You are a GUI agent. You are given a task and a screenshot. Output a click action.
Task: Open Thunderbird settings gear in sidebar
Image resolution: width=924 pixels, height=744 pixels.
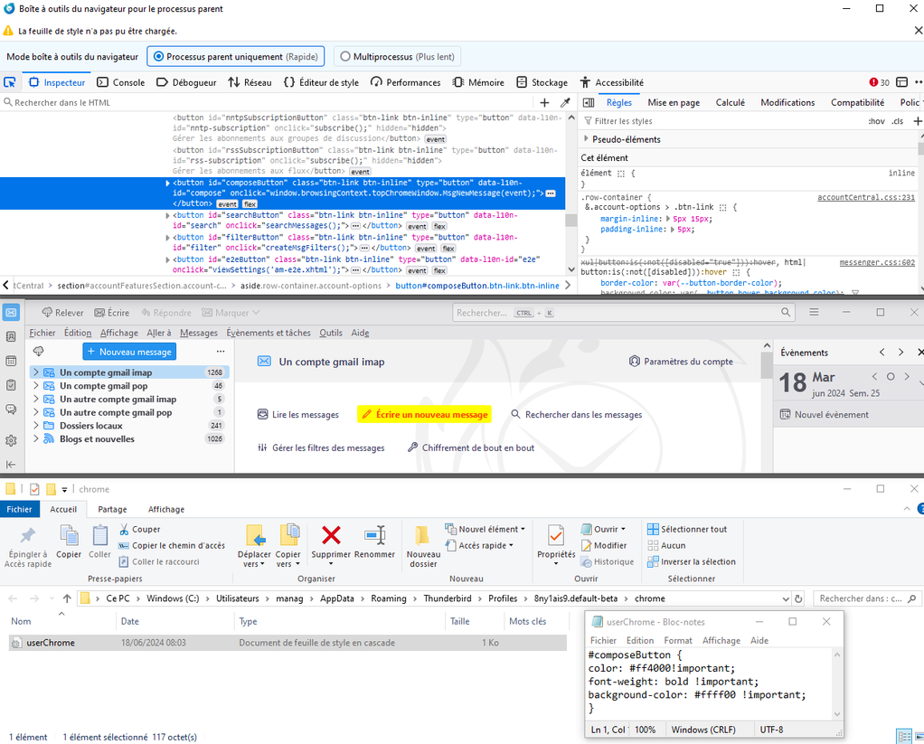coord(11,440)
